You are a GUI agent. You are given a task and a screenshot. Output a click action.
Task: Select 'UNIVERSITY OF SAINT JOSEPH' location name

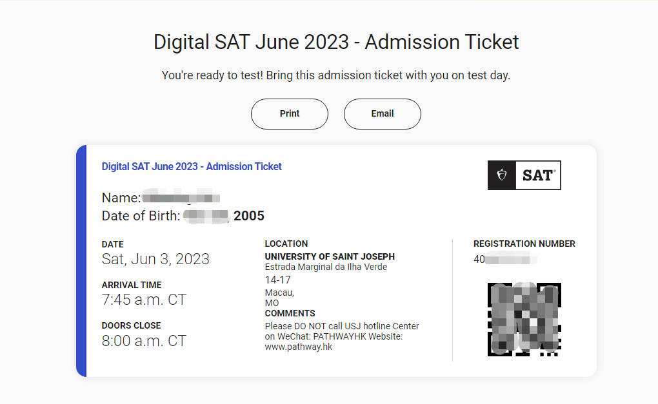(330, 256)
